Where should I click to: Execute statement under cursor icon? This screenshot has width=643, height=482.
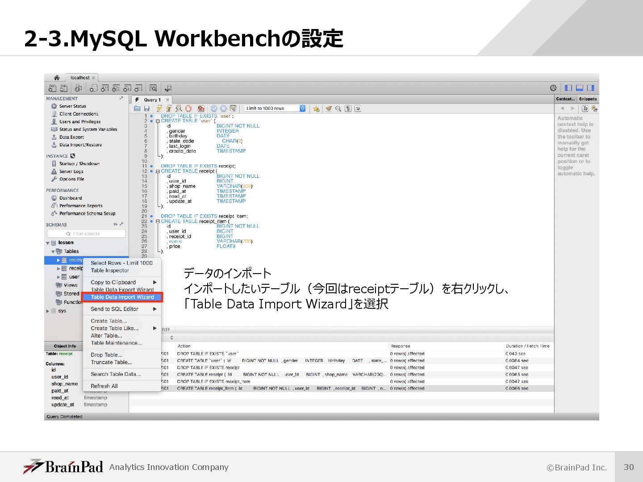(x=169, y=108)
